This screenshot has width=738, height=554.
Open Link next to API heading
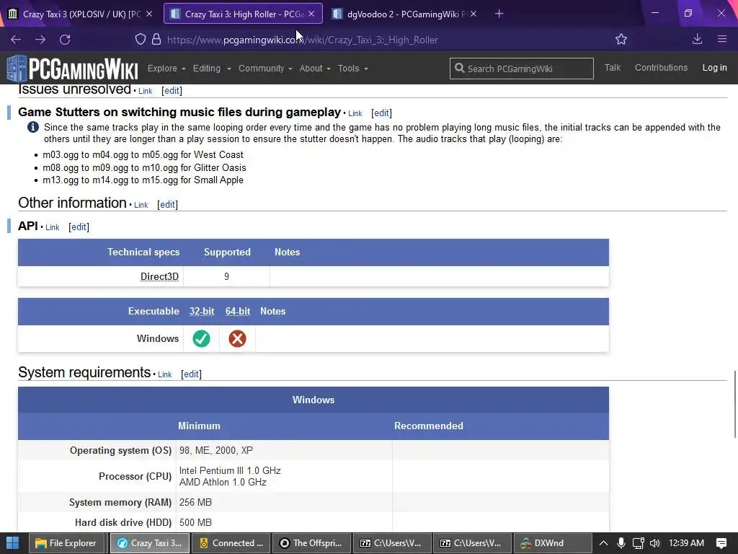52,227
